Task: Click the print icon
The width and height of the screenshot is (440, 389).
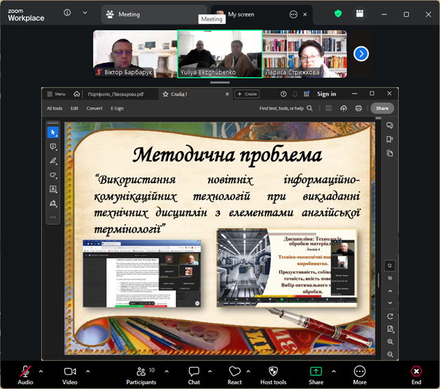Action: point(359,108)
